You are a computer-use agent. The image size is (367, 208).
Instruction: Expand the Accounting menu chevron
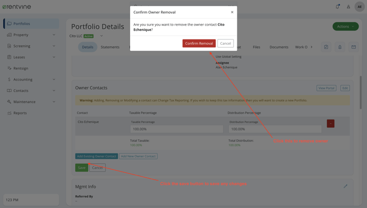(54, 79)
